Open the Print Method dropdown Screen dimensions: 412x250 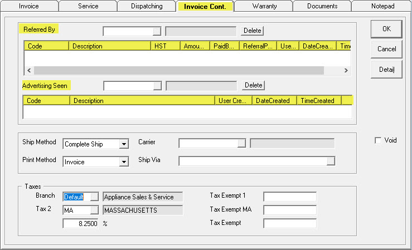pyautogui.click(x=124, y=162)
